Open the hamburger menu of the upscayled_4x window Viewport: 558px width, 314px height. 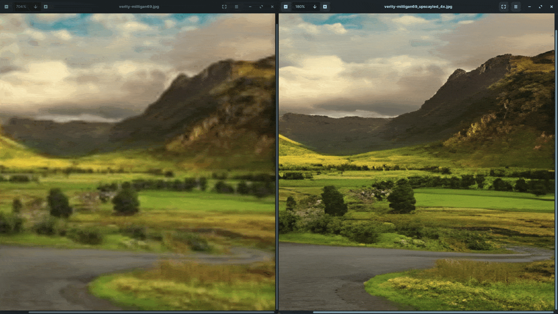[516, 7]
